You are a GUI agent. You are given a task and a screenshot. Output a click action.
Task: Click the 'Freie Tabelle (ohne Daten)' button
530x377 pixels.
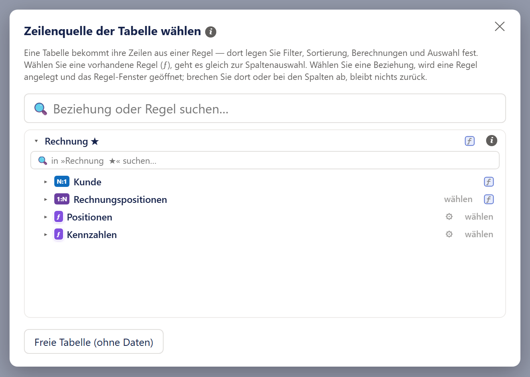tap(94, 341)
